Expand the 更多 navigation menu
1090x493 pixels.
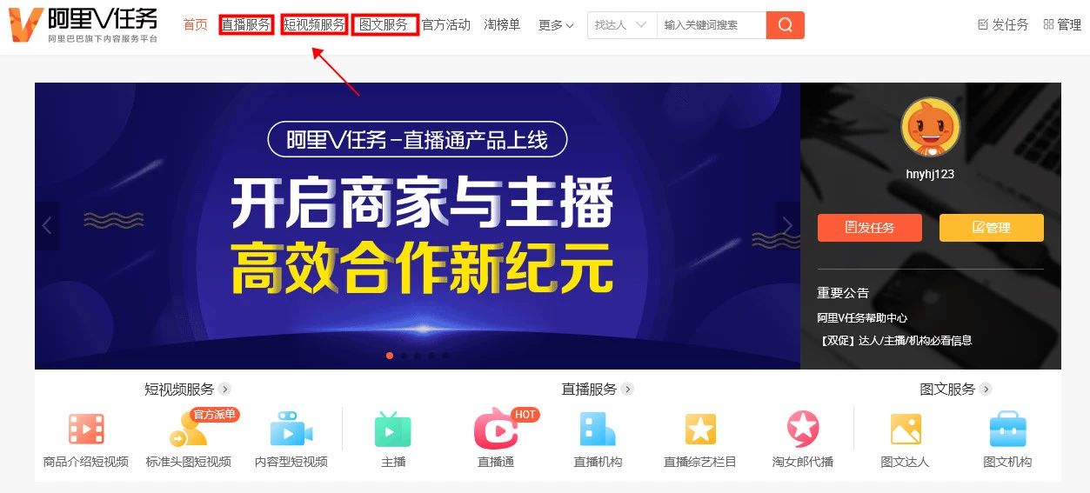(556, 25)
